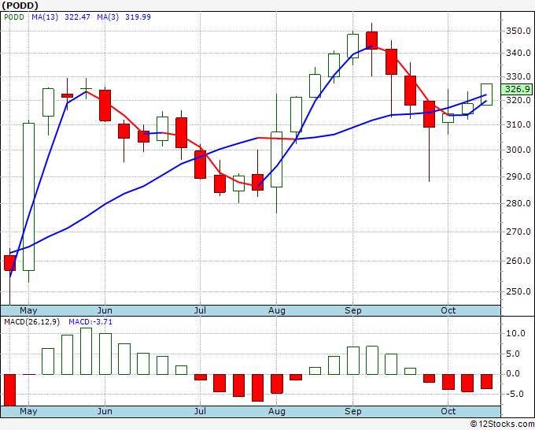The image size is (535, 430).
Task: Click the 290.0 price axis label
Action: point(518,176)
